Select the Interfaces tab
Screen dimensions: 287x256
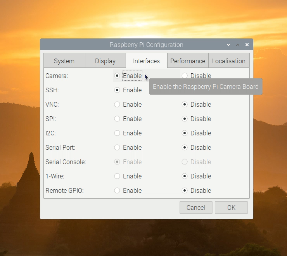147,61
